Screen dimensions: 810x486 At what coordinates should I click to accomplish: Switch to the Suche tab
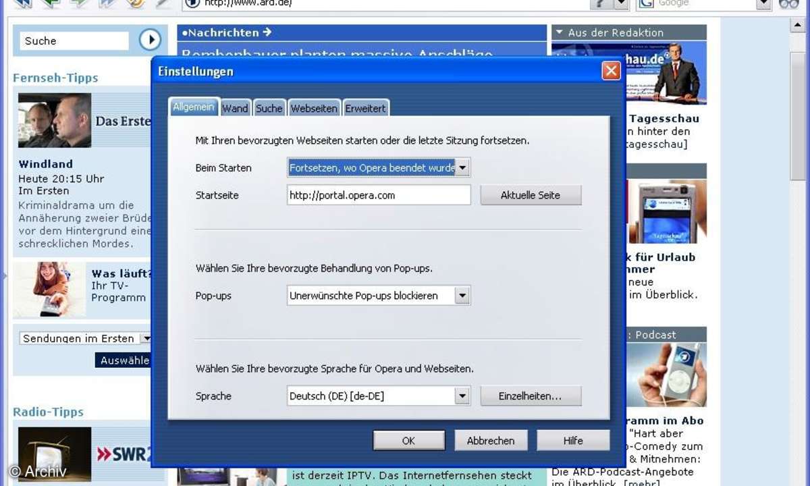coord(269,108)
